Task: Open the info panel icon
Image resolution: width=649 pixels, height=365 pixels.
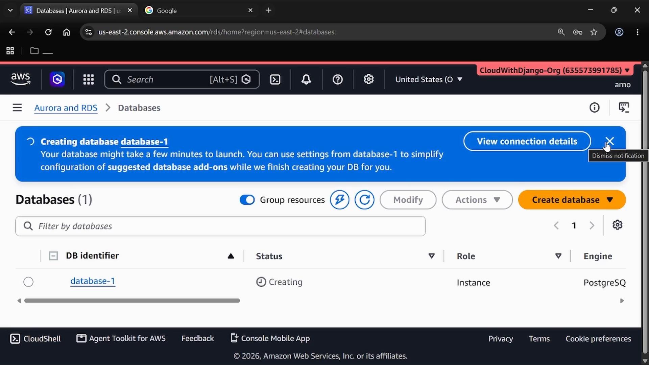Action: 595,107
